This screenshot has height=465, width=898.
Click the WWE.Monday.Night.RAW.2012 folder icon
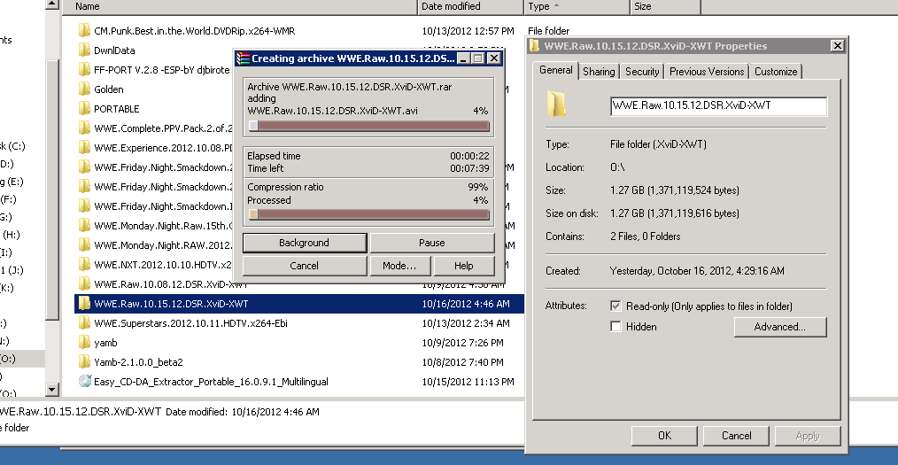pos(84,244)
